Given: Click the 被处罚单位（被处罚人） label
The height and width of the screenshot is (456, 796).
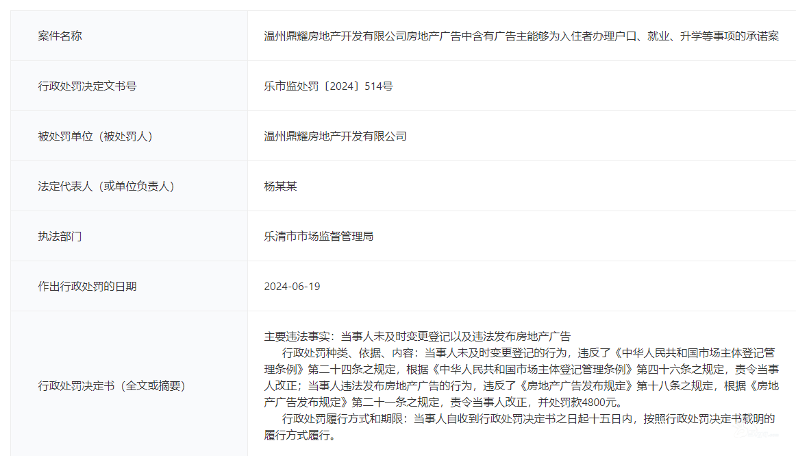Looking at the screenshot, I should [95, 136].
